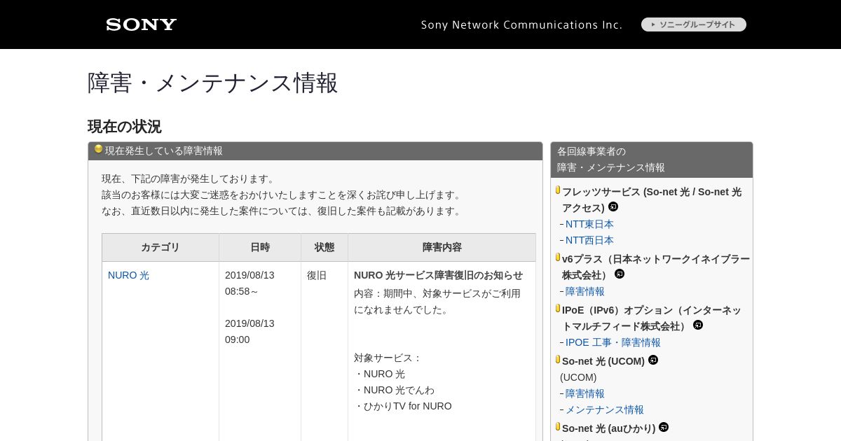
Task: Open the メンテナンス情報 link under UCOM
Action: click(605, 409)
